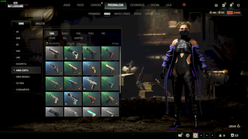Image resolution: width=248 pixels, height=139 pixels.
Task: Open the friends list icon showing 18
Action: pos(220,135)
